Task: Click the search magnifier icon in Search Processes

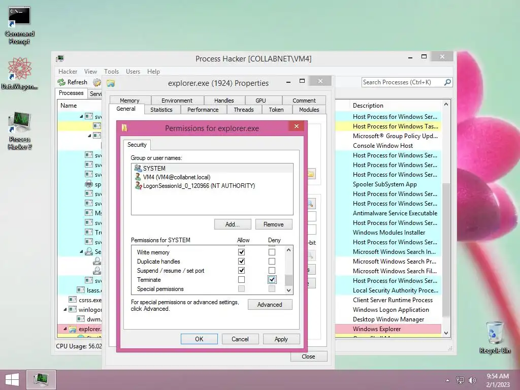Action: (x=447, y=82)
